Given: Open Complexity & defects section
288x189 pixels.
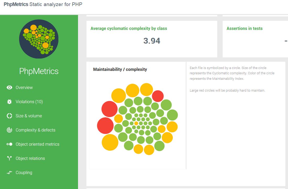Looking at the screenshot, I should (35, 130).
